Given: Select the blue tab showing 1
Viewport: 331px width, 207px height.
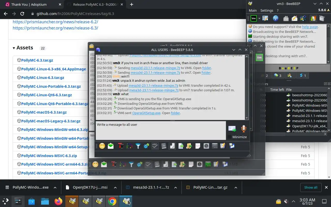Looking at the screenshot, I should (303, 76).
